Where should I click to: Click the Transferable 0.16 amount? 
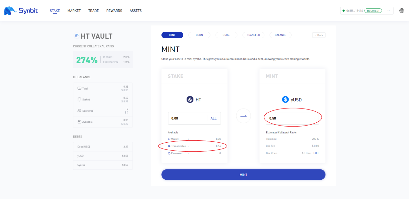(218, 146)
